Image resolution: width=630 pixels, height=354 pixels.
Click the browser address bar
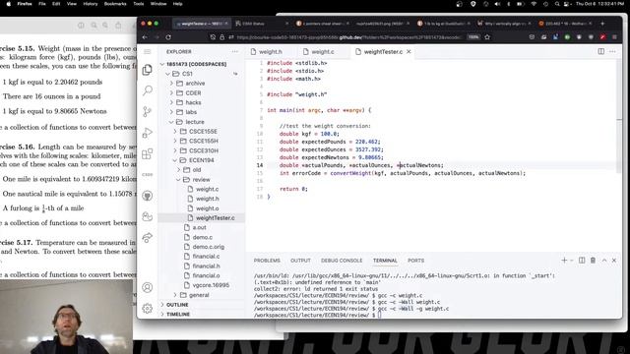point(347,37)
